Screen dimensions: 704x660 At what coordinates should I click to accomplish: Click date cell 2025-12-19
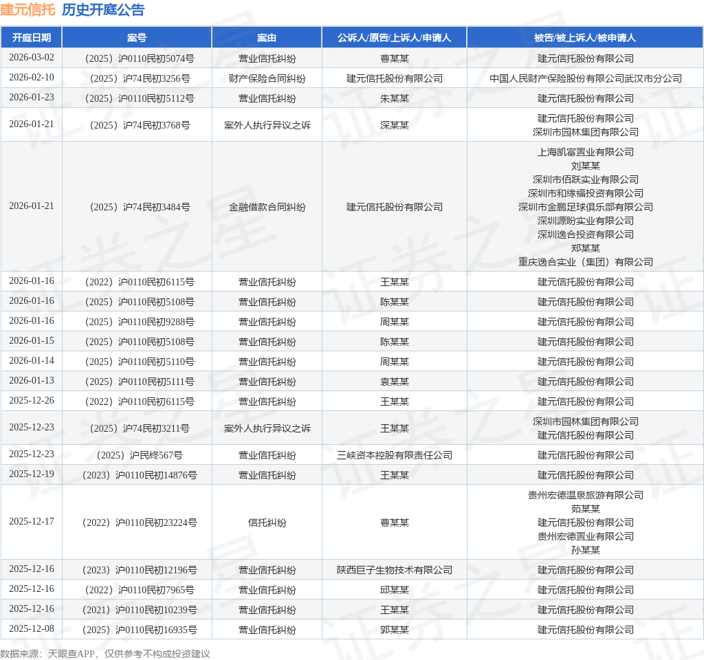32,474
